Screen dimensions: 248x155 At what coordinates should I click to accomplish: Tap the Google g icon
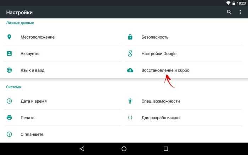tap(130, 53)
